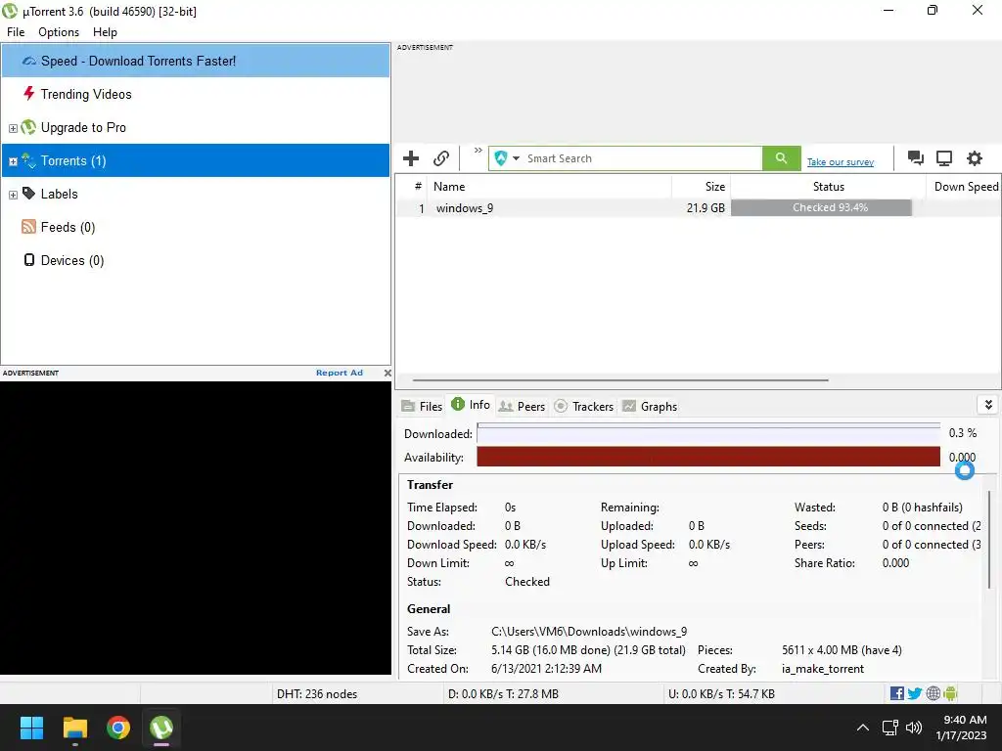Screen dimensions: 1002x751
Task: Click the torrent list horizontal scrollbar
Action: point(619,380)
